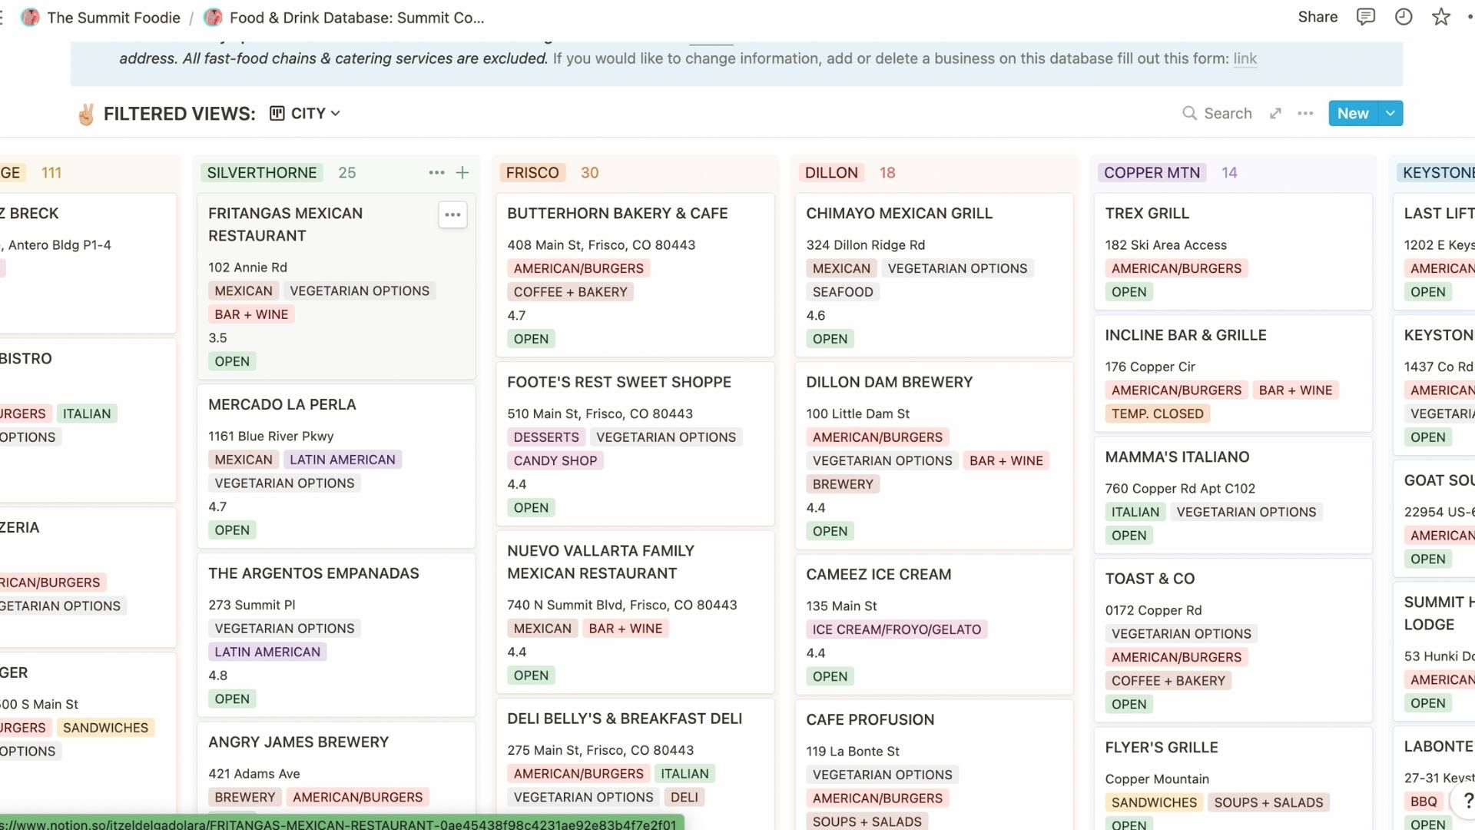The image size is (1475, 830).
Task: Favorite this page with the star icon
Action: pyautogui.click(x=1441, y=17)
